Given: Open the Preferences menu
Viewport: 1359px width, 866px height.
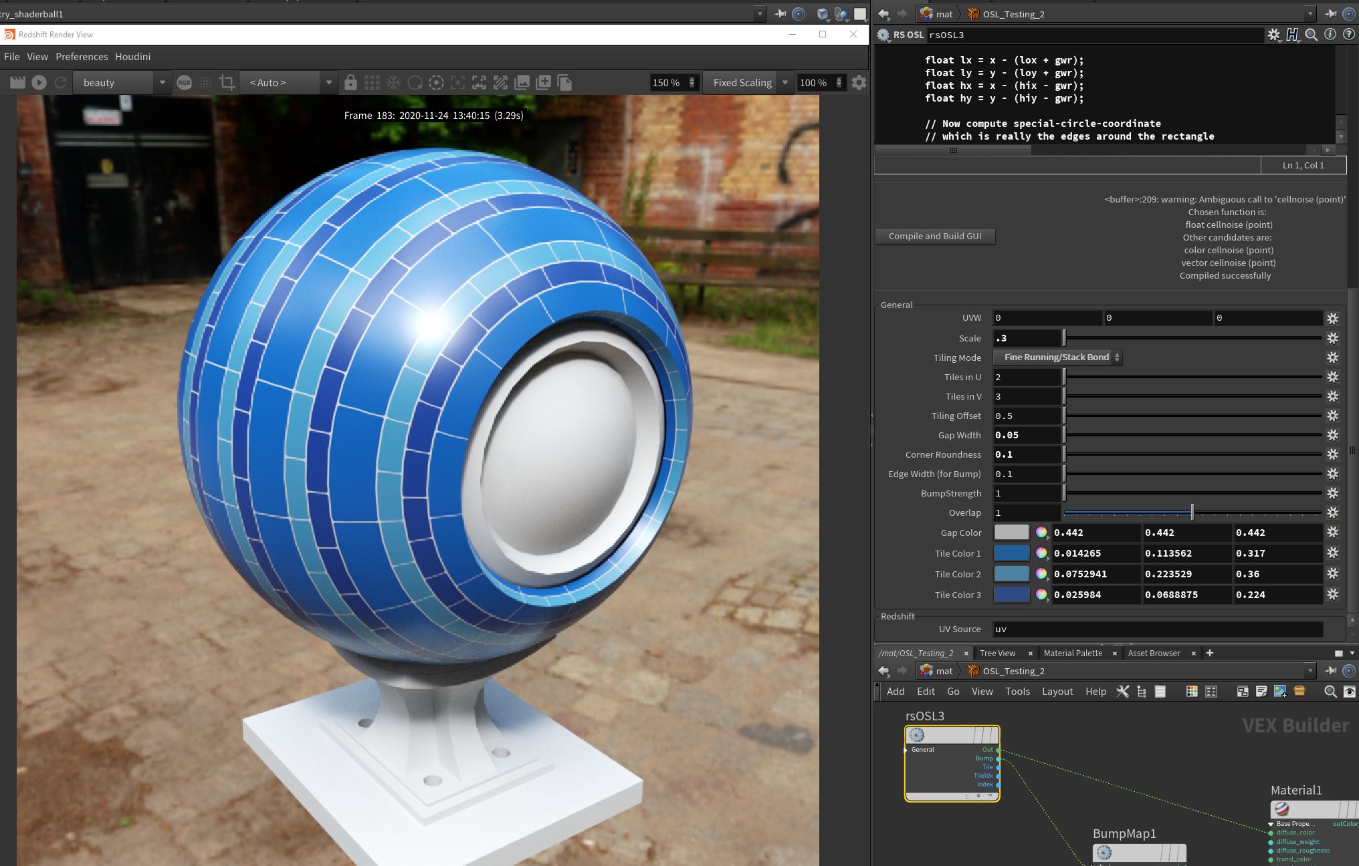Looking at the screenshot, I should 82,57.
